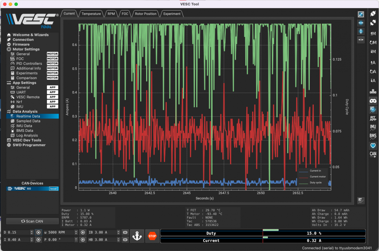379x251 pixels.
Task: Toggle the IB current reverse button
Action: (x=125, y=232)
